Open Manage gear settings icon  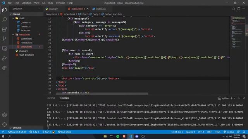coord(4,124)
